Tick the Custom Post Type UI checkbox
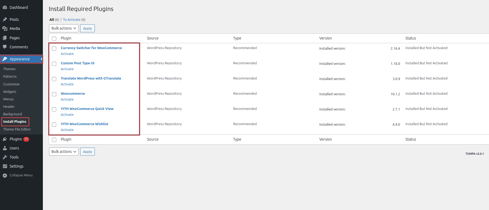This screenshot has height=210, width=489. pyautogui.click(x=54, y=64)
